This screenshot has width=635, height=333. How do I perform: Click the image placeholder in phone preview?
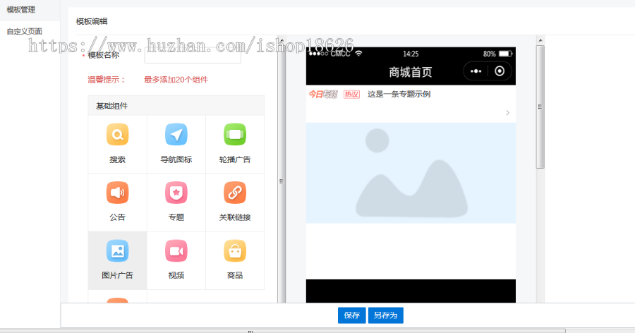click(x=411, y=173)
